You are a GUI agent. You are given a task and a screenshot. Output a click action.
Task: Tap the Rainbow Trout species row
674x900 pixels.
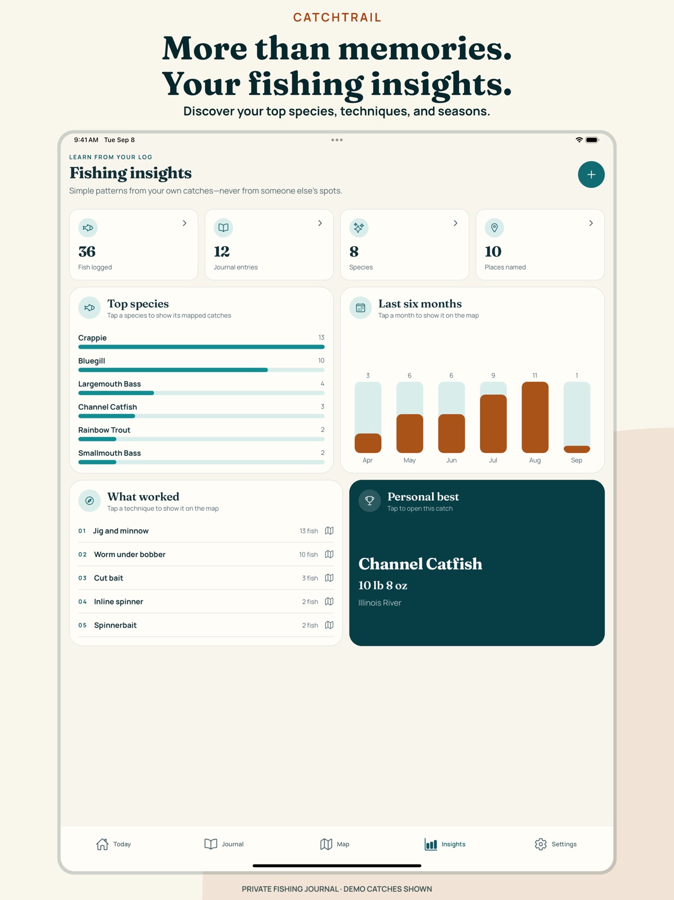tap(201, 433)
